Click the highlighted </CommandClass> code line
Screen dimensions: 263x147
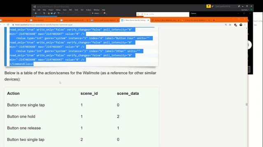coord(21,64)
